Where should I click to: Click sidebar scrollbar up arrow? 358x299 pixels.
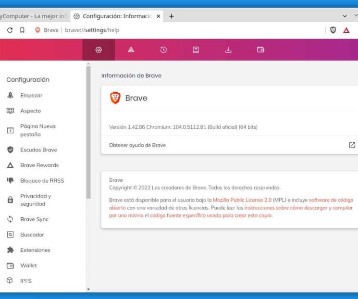[88, 64]
